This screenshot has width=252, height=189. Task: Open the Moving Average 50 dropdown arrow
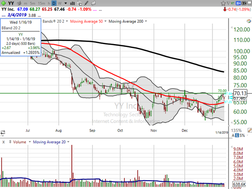[x=105, y=21]
